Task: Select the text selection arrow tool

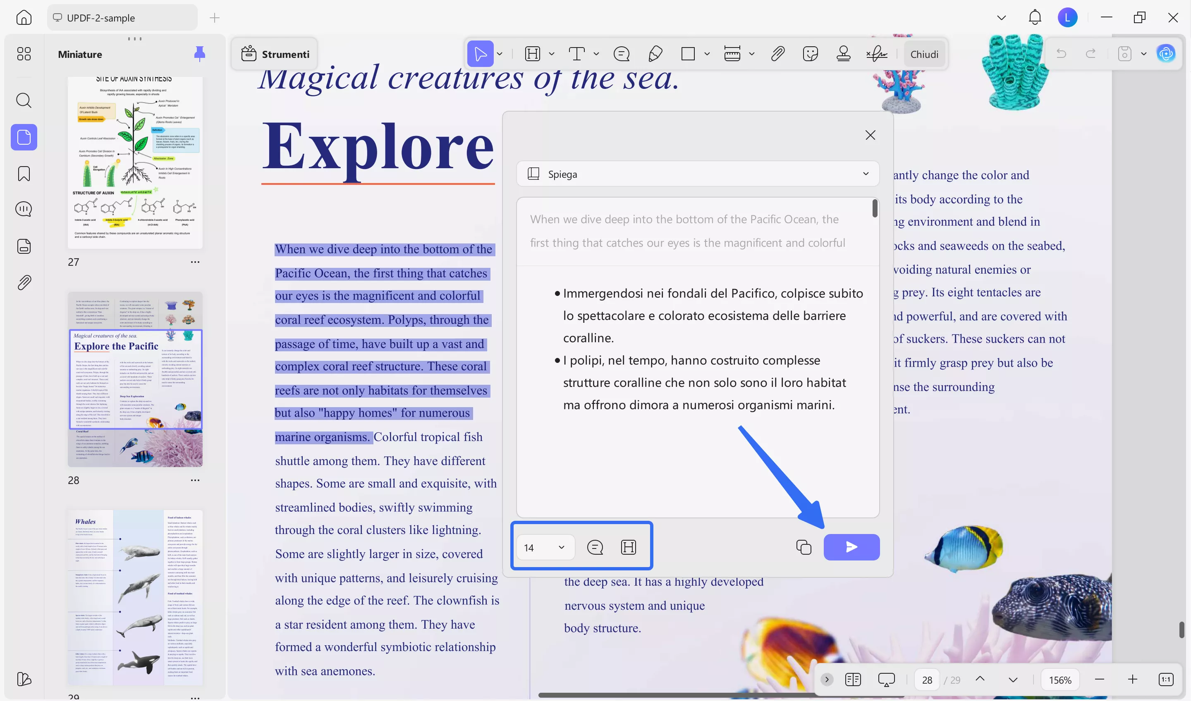Action: [x=479, y=53]
